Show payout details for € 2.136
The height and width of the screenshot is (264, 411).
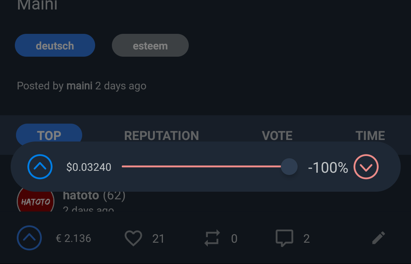point(73,239)
